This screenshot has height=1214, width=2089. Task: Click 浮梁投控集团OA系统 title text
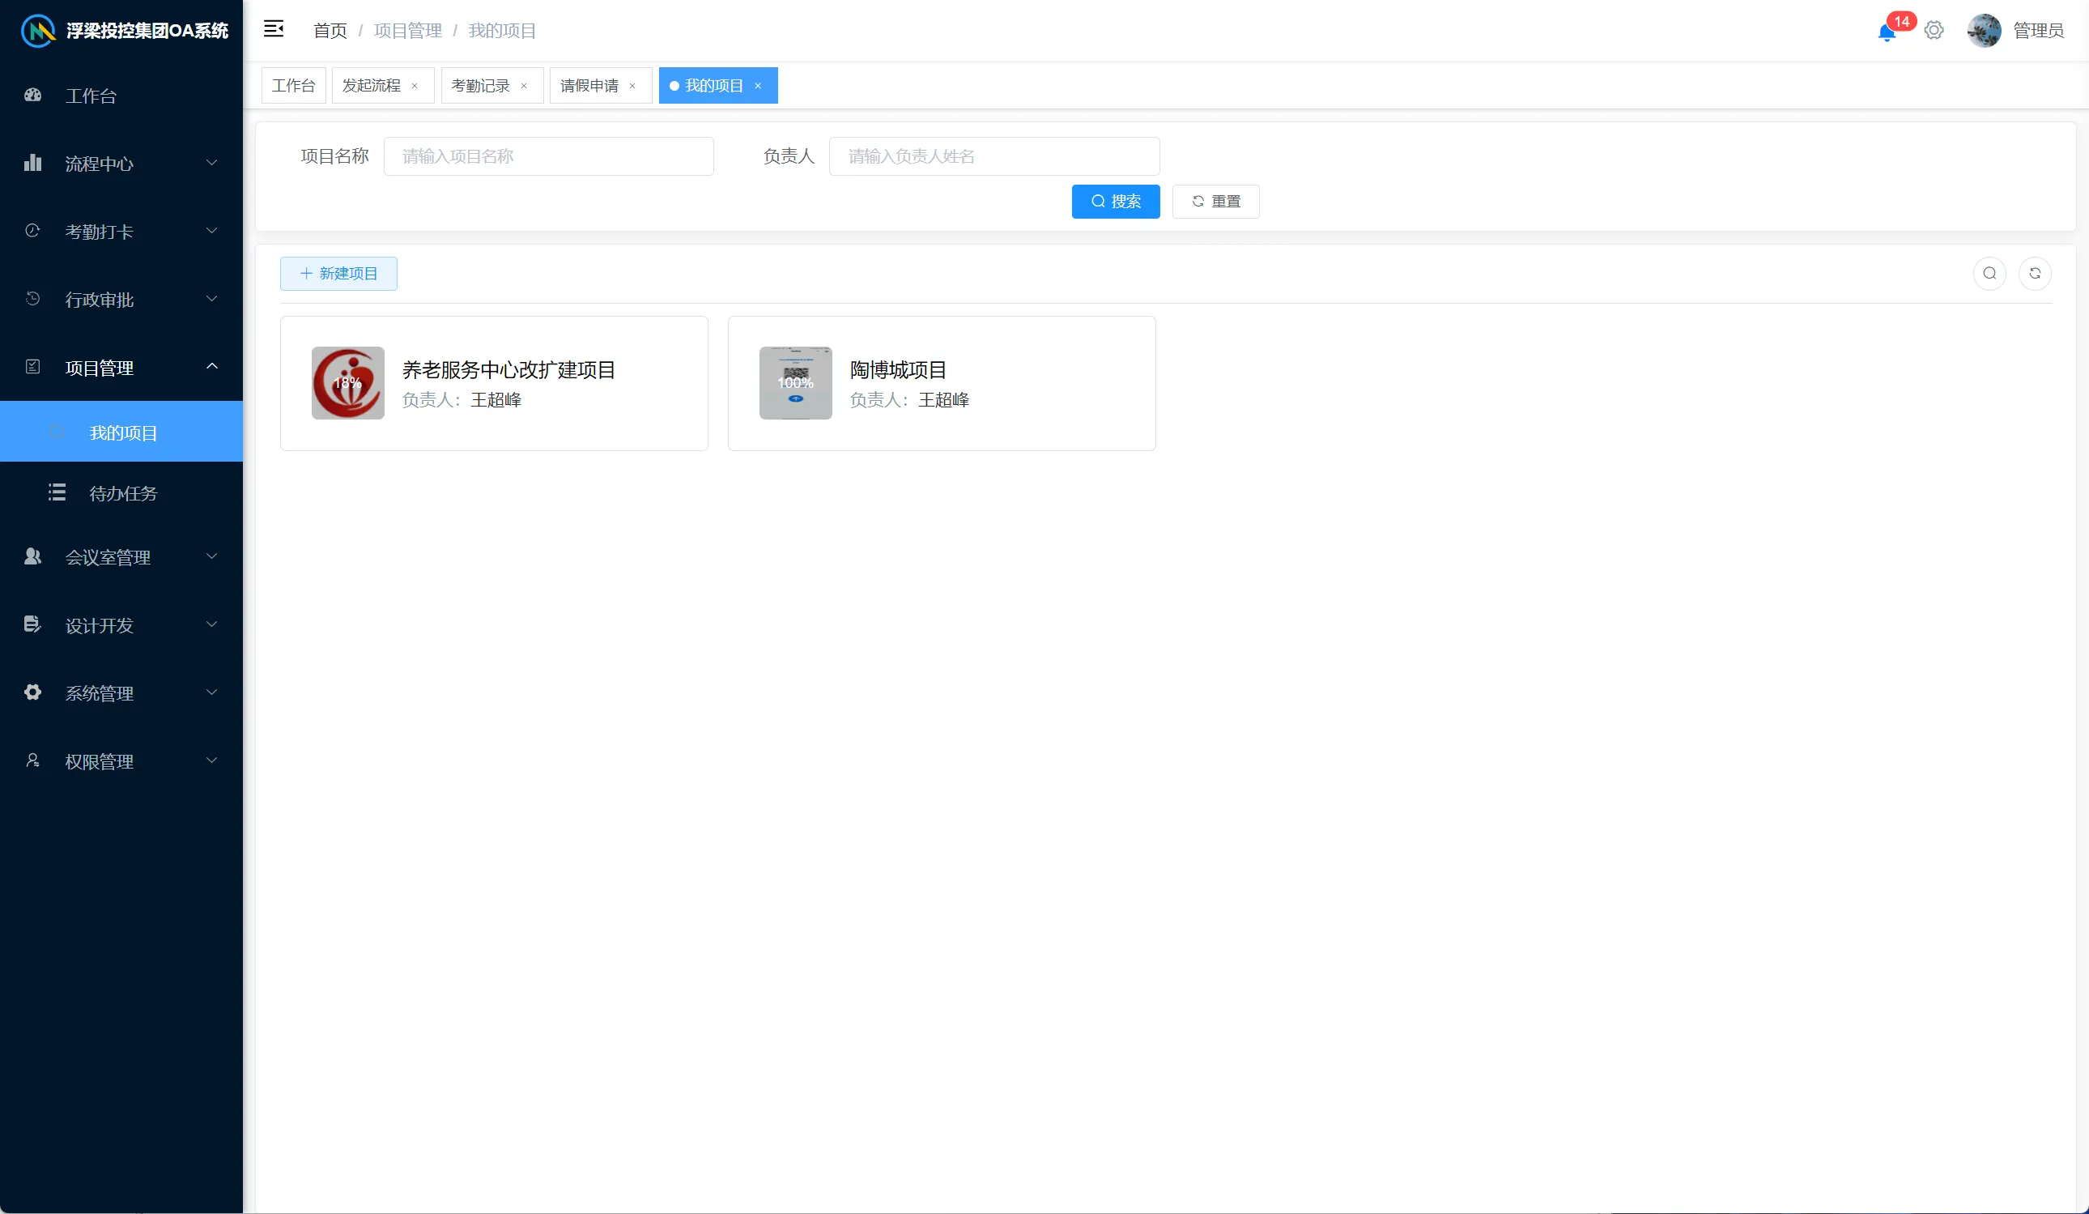[x=147, y=31]
